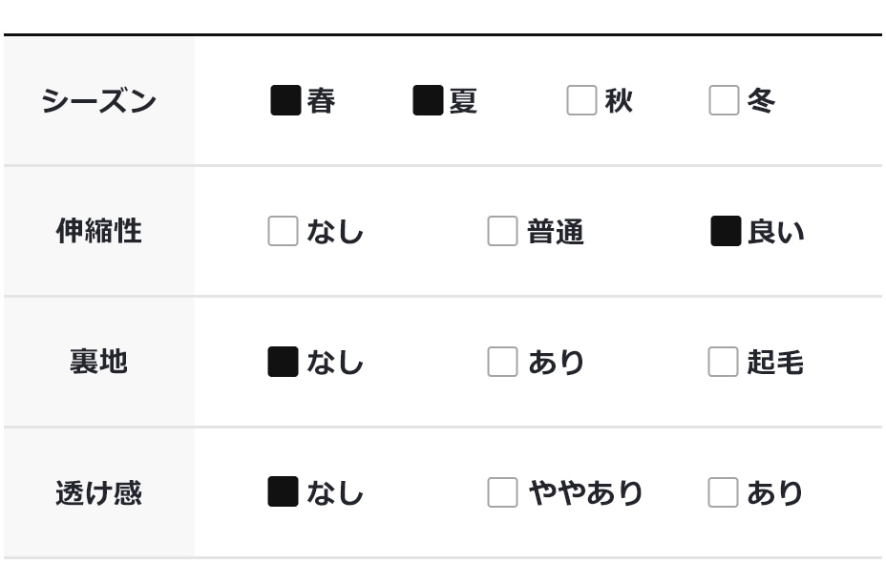The width and height of the screenshot is (886, 563).
Task: Click the シーズン row header
Action: click(98, 100)
